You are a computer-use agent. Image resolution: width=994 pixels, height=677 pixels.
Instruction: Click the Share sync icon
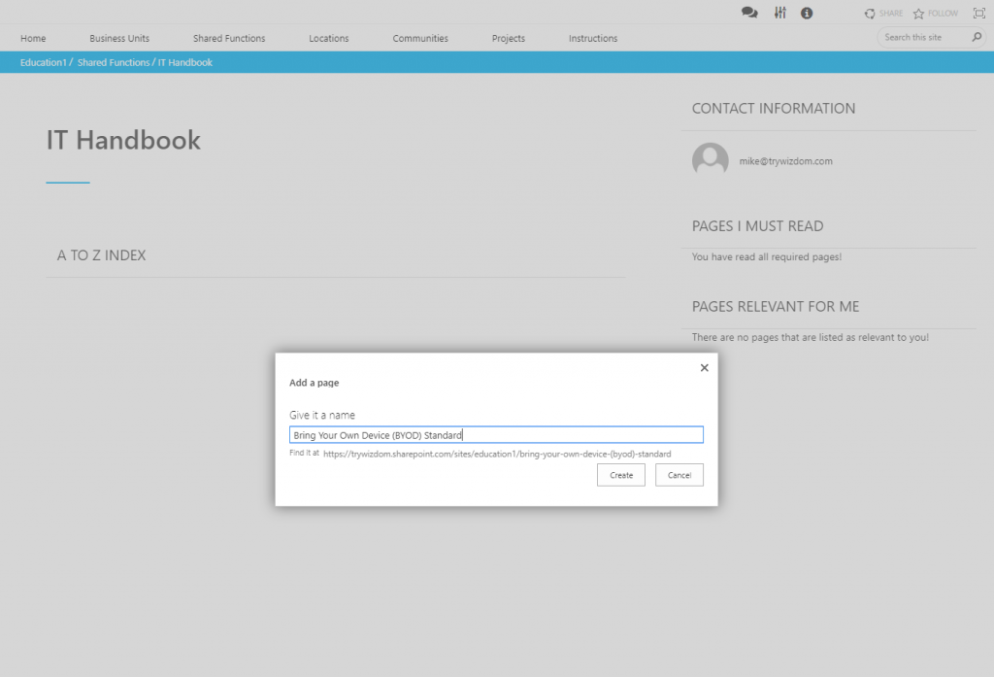pos(870,14)
